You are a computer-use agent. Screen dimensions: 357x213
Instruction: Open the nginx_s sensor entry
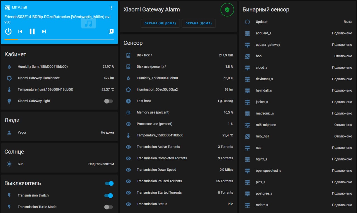(297, 159)
